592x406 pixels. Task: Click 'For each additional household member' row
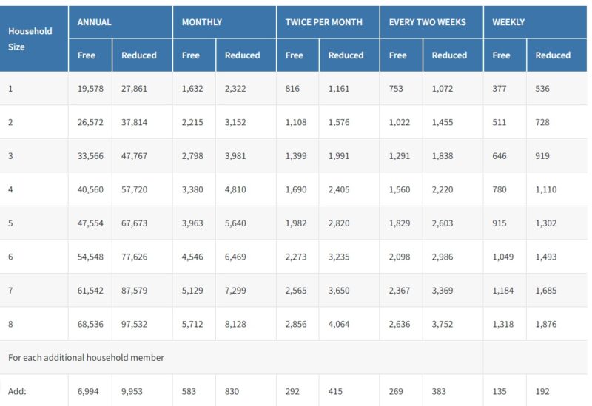click(x=86, y=357)
